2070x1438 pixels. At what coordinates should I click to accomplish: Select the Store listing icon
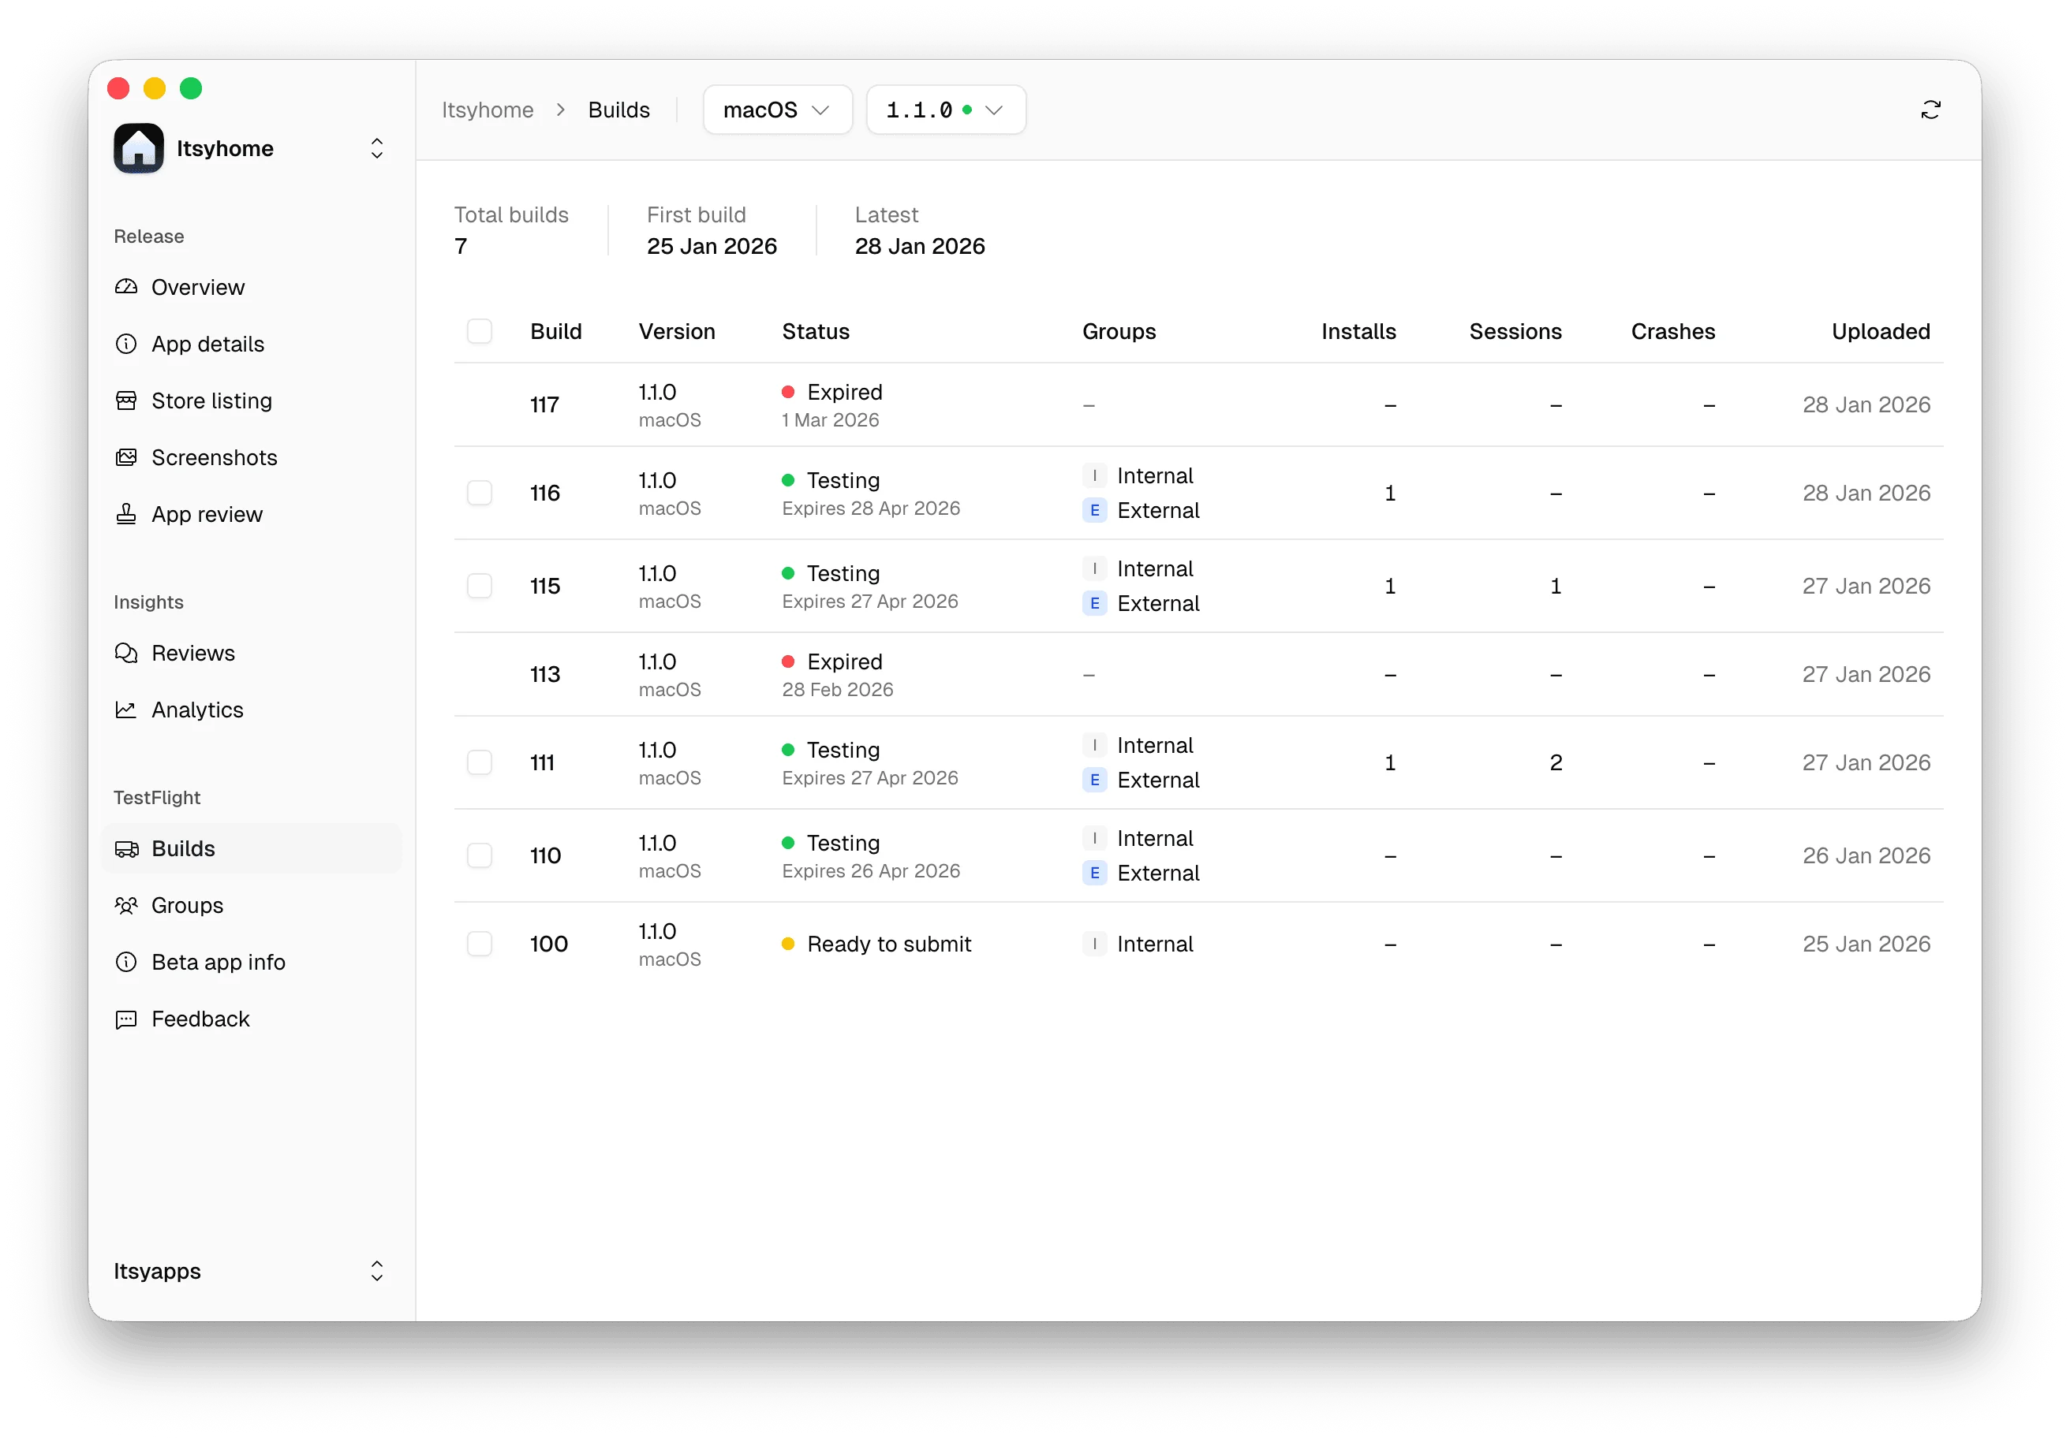(x=126, y=400)
